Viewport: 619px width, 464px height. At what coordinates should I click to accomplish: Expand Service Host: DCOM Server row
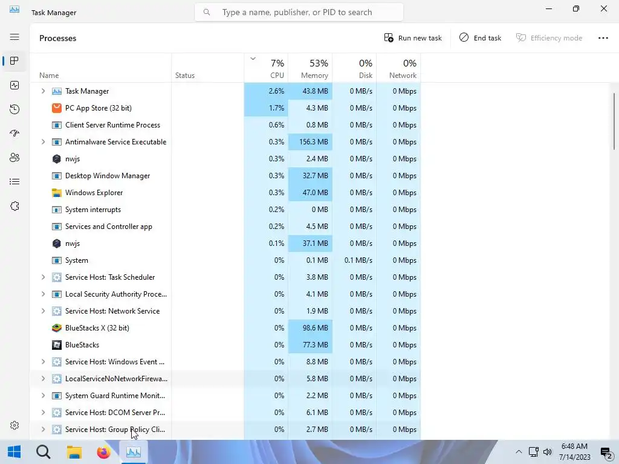point(43,412)
